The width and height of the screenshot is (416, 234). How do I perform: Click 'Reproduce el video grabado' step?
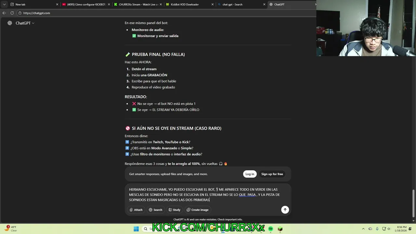coord(153,87)
